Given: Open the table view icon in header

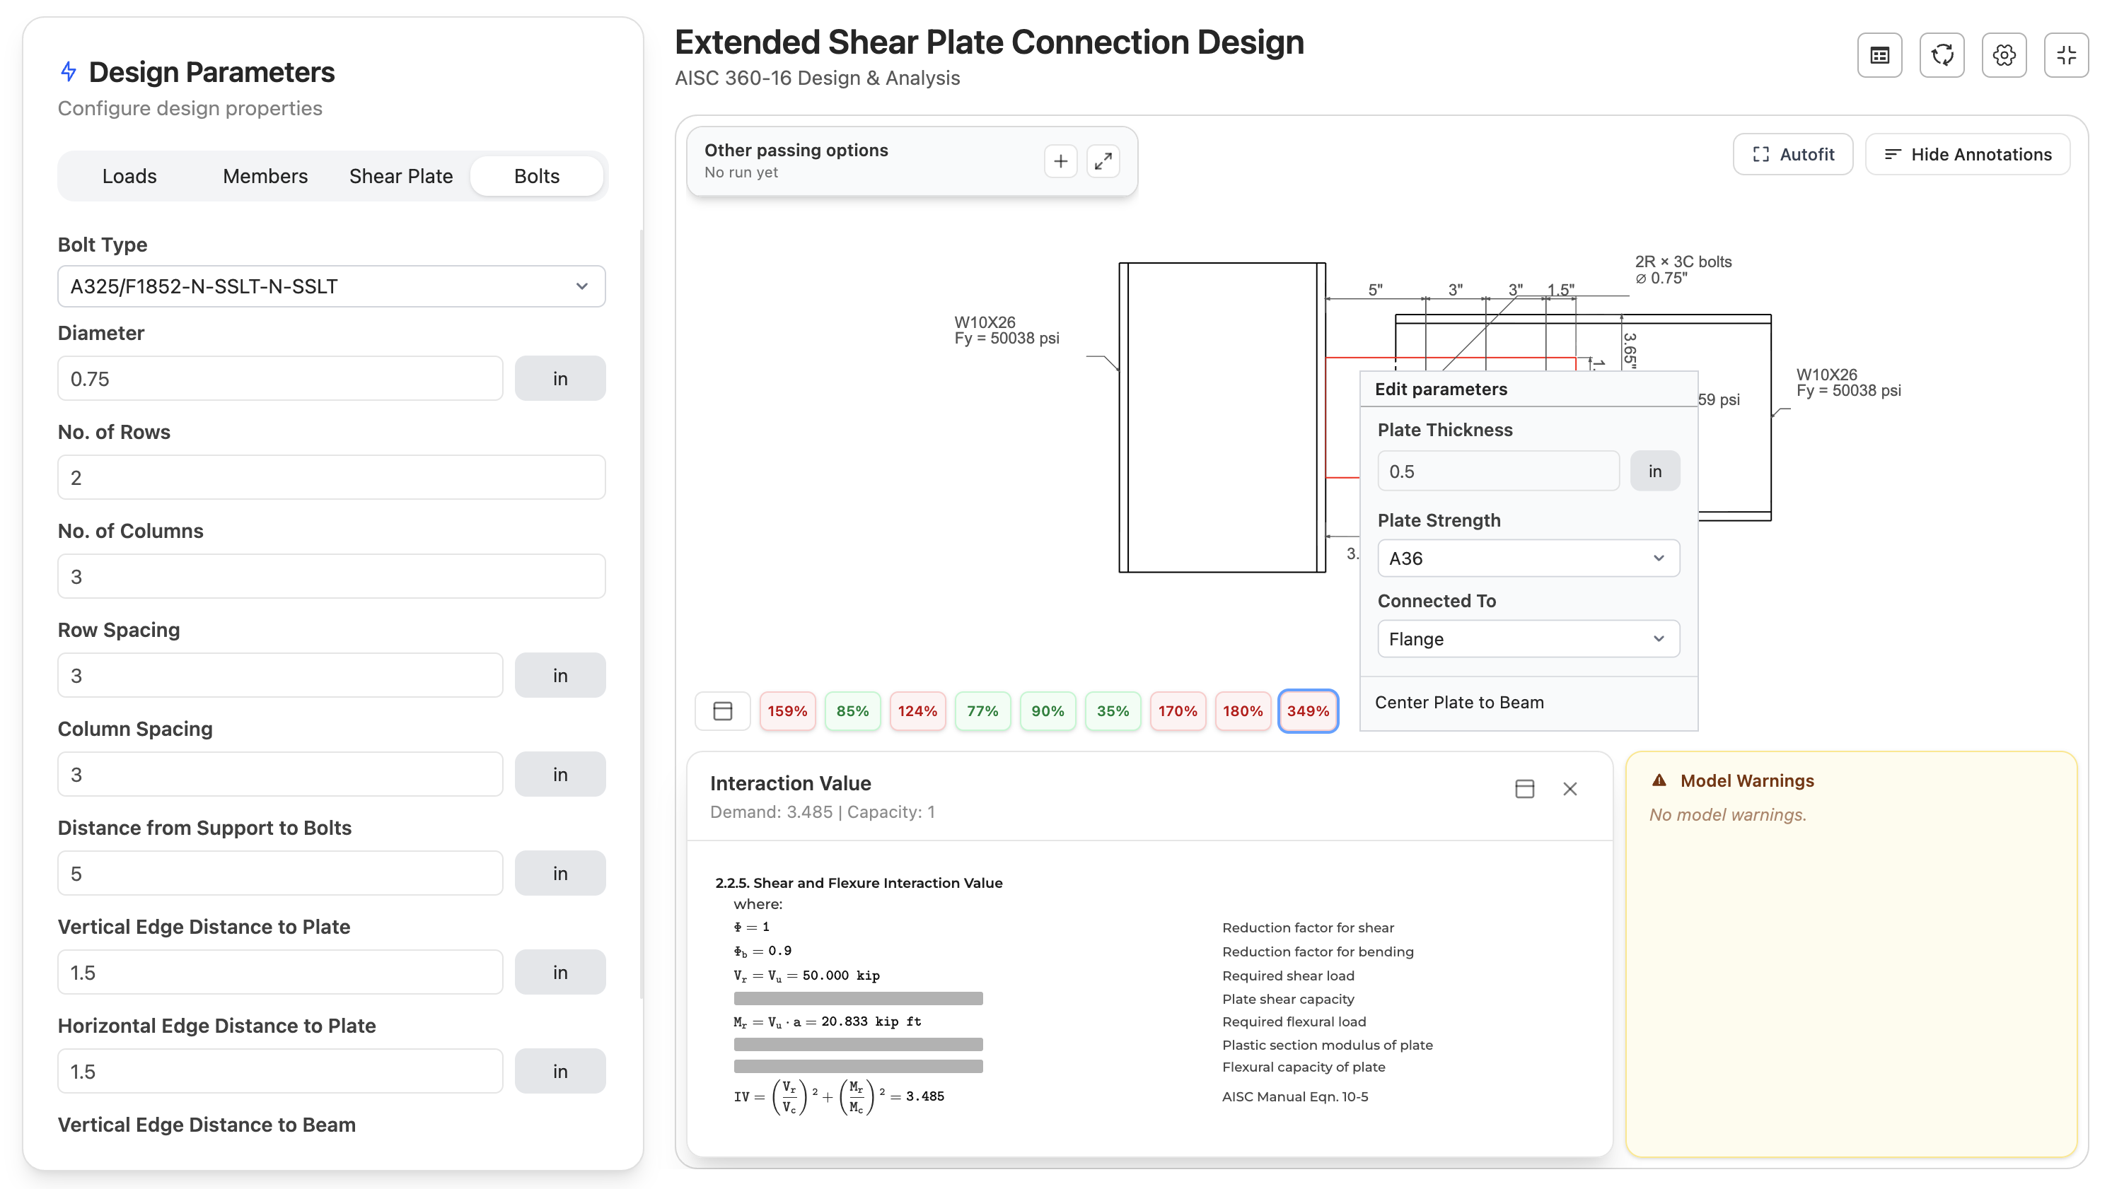Looking at the screenshot, I should click(1879, 56).
